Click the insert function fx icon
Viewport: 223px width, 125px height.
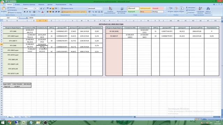[27, 18]
